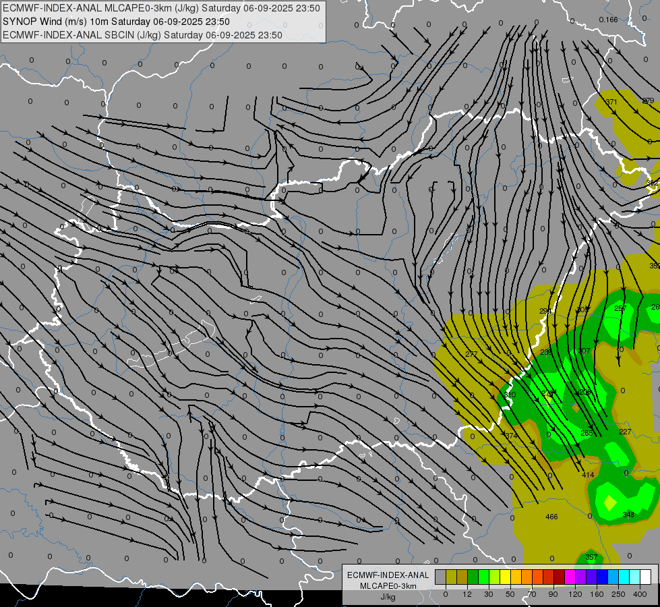Click the dark red legend swatch
This screenshot has height=607, width=660.
click(x=560, y=577)
